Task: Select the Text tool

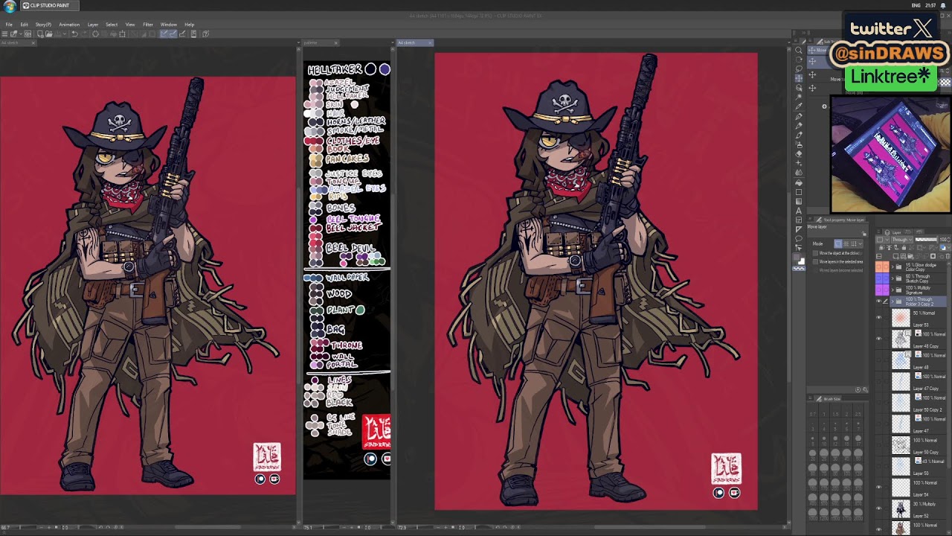Action: pos(799,211)
